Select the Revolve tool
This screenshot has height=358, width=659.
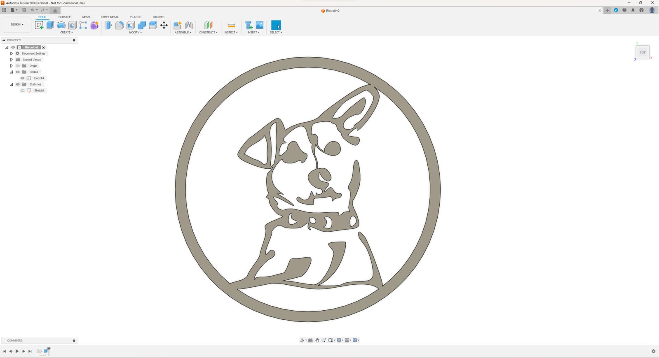pyautogui.click(x=61, y=25)
